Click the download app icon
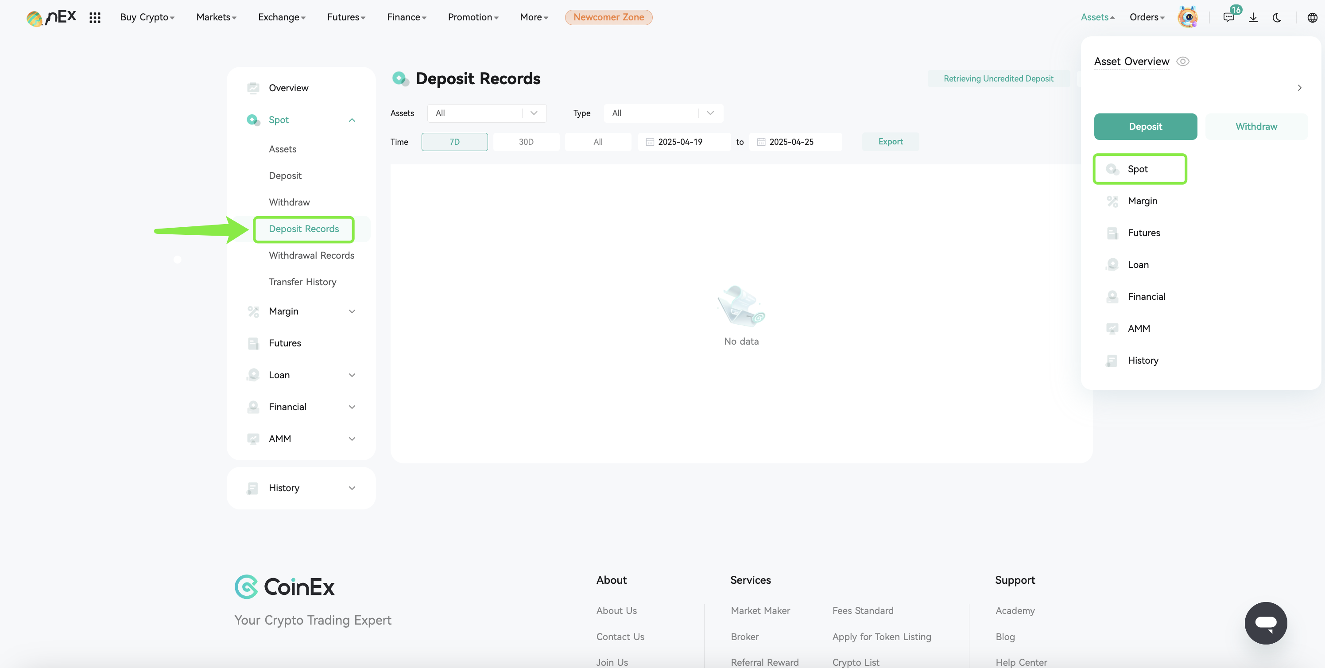Screen dimensions: 1325x668 pyautogui.click(x=1253, y=18)
